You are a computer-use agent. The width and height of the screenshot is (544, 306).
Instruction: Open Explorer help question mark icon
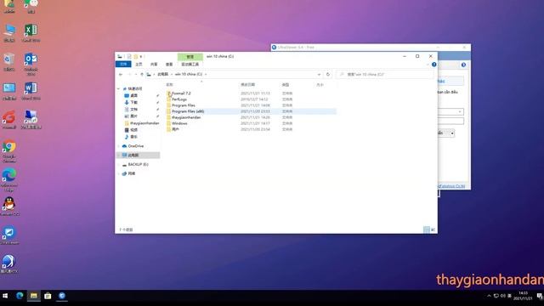[433, 65]
